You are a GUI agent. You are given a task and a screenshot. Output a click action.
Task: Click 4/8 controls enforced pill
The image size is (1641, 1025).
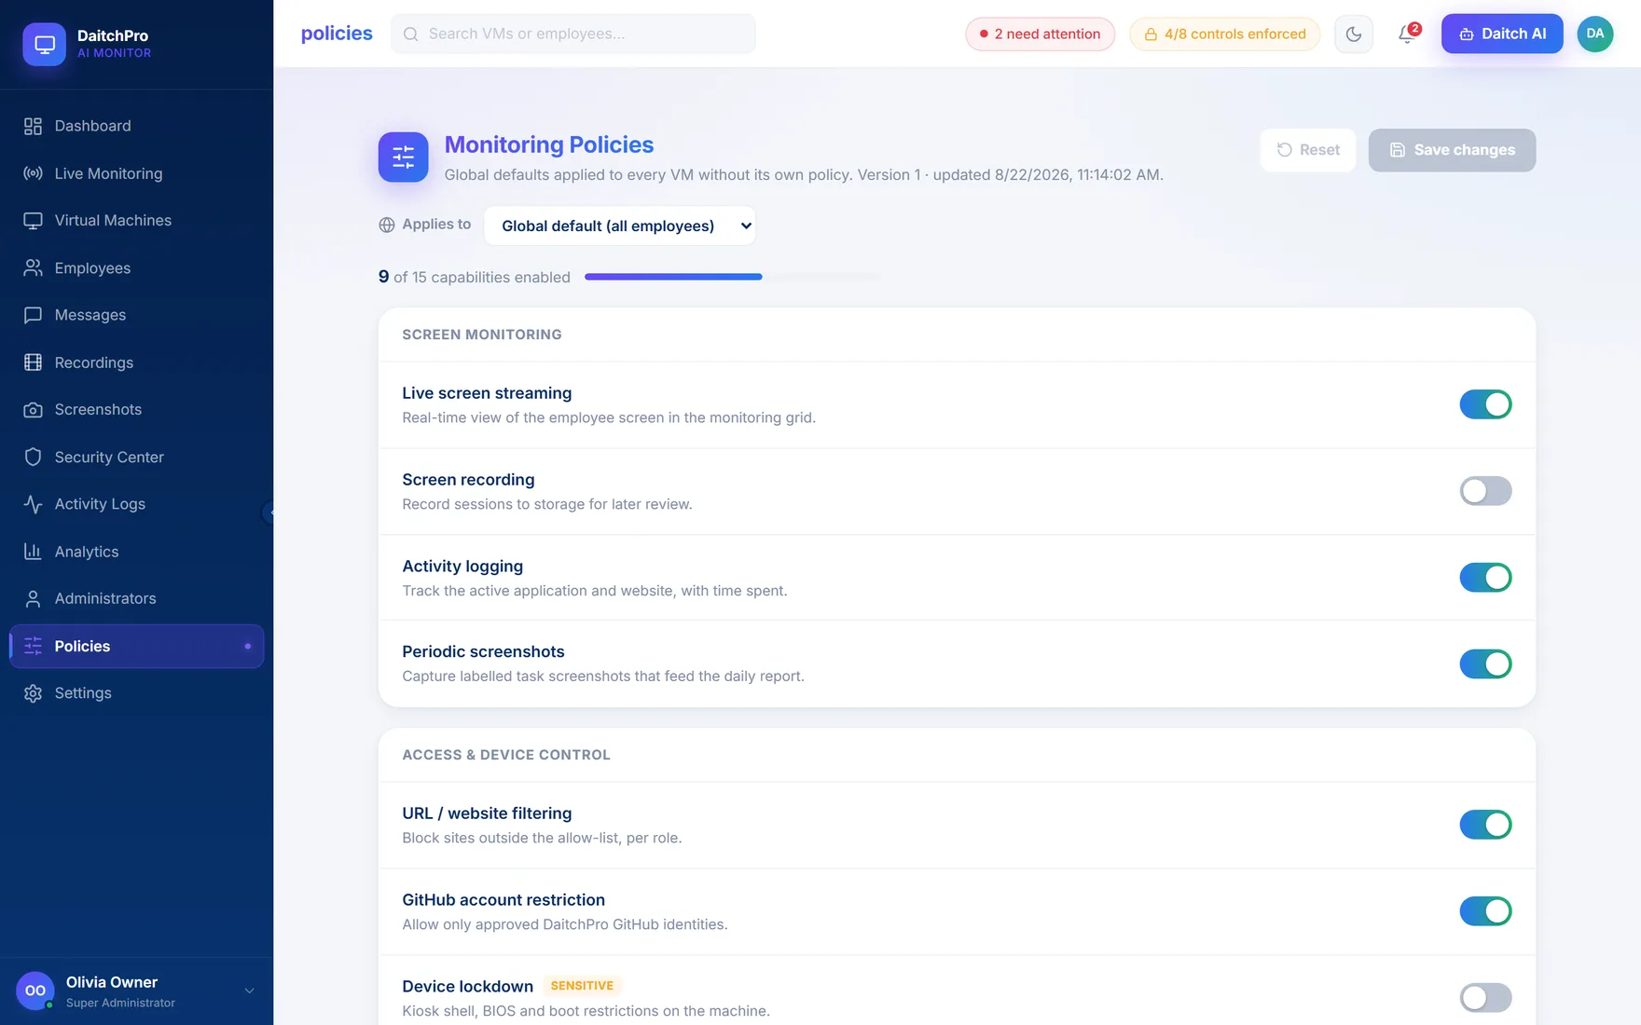coord(1224,34)
